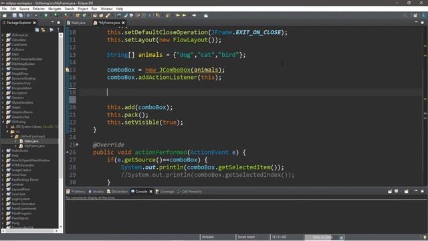Click the garbage collector trash icon in status bar
This screenshot has height=241, width=428.
(342, 237)
